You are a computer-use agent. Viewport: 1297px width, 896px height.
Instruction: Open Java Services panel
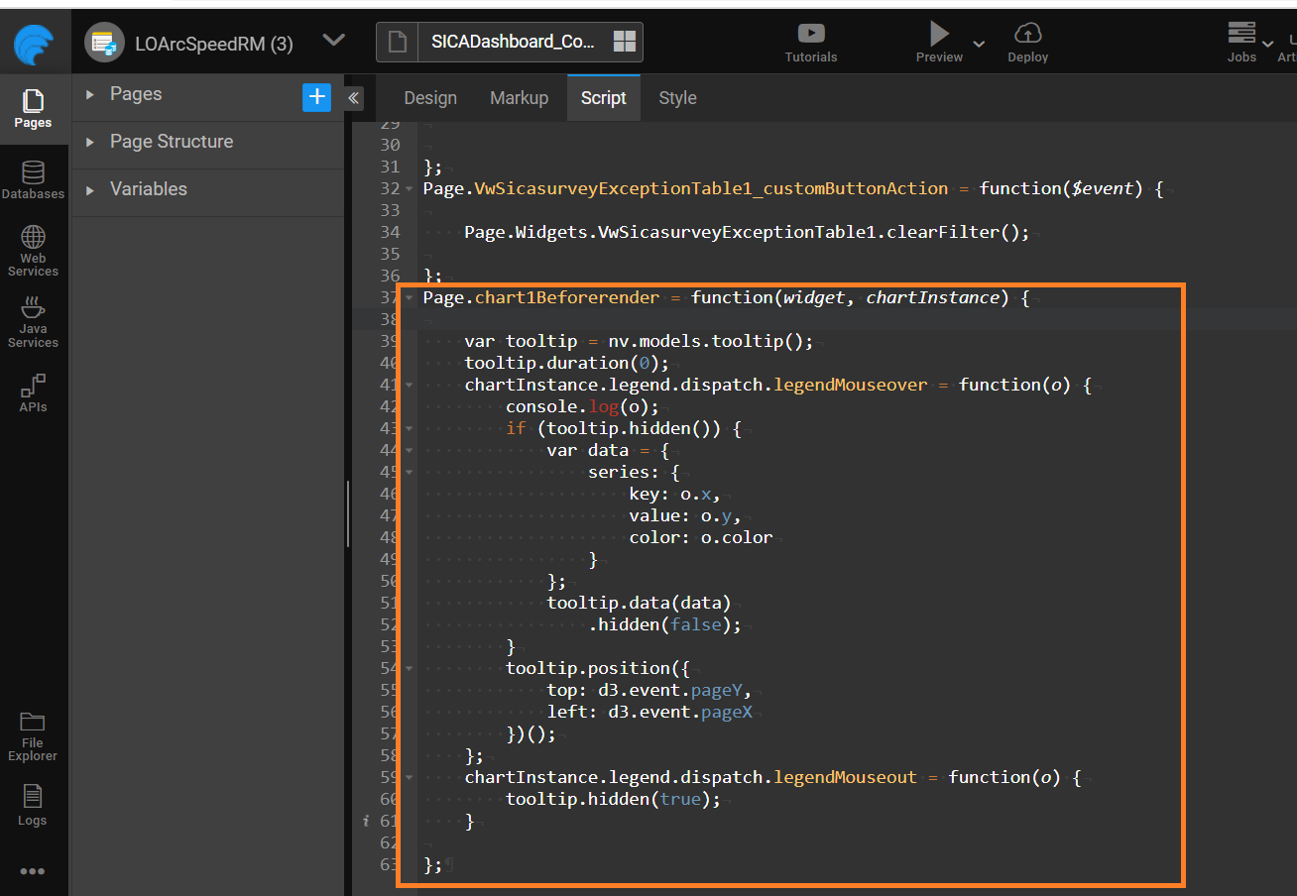tap(33, 322)
